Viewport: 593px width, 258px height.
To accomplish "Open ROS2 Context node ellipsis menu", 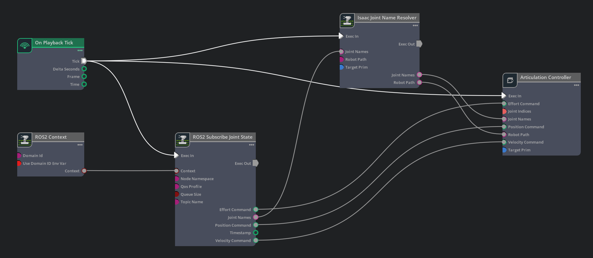I will 80,145.
